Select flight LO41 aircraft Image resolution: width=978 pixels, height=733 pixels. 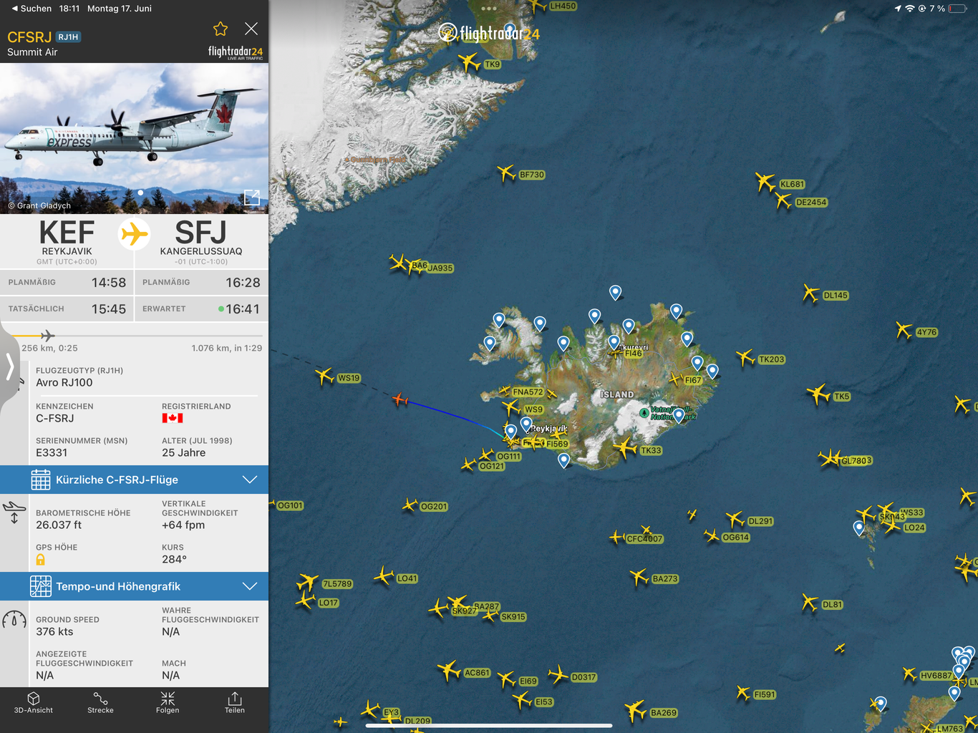click(384, 576)
